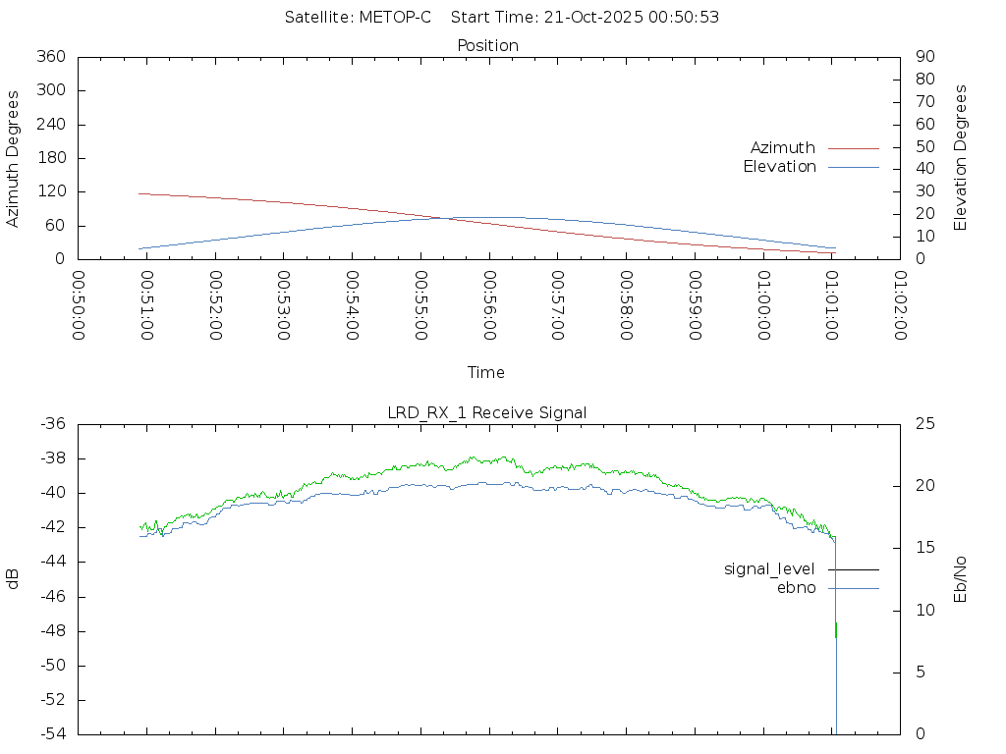Click the blue ebno legend line sample
This screenshot has width=1006, height=754.
[x=853, y=588]
